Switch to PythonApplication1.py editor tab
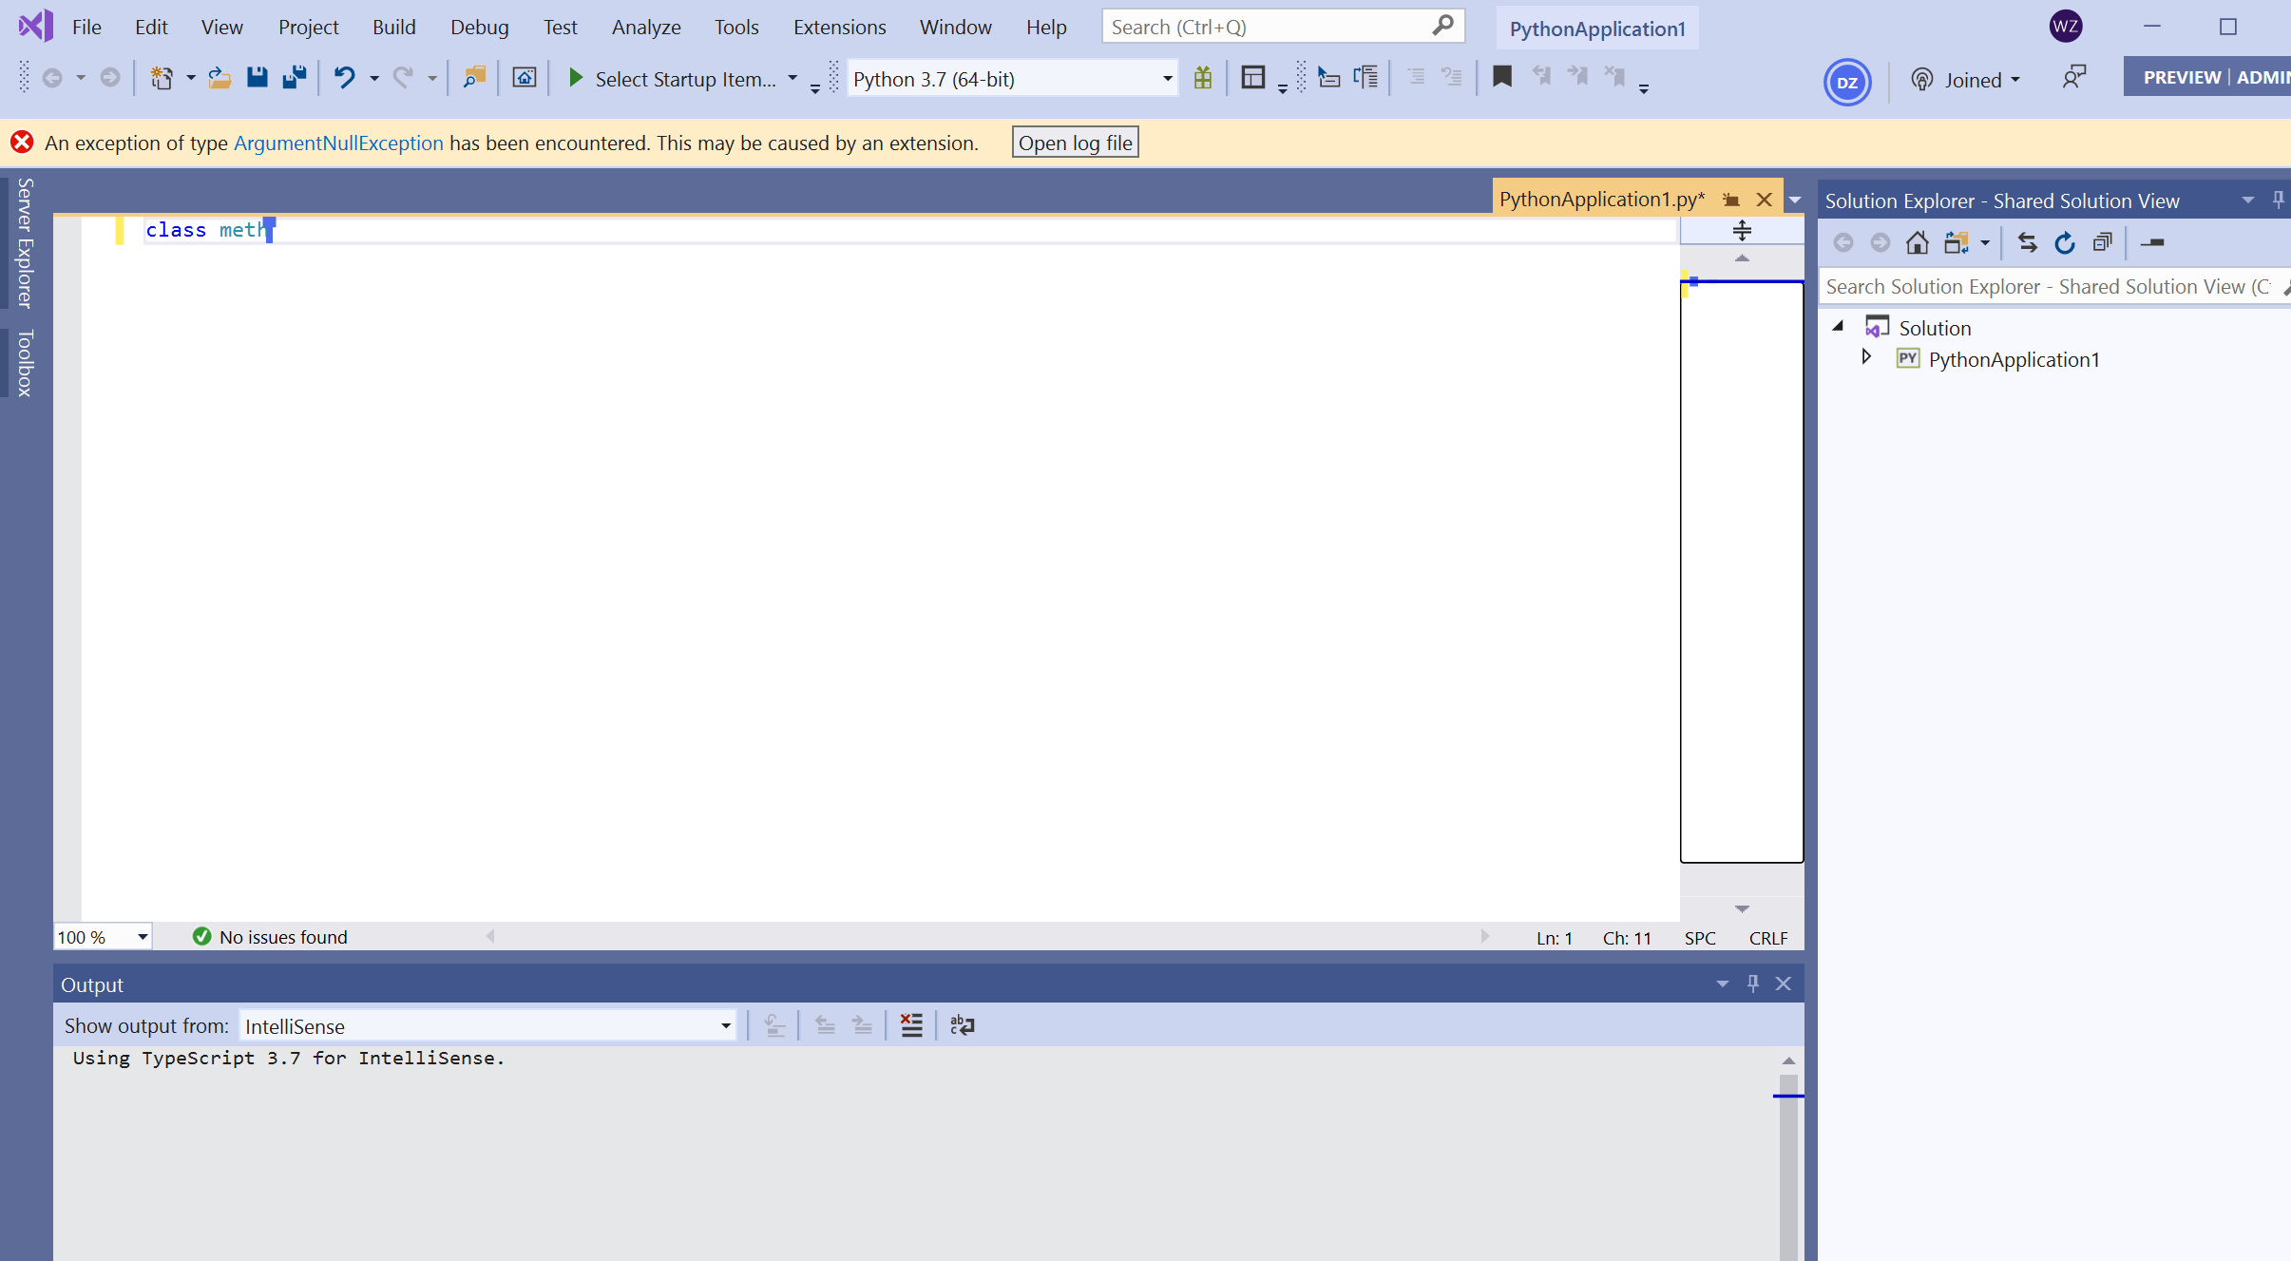 pyautogui.click(x=1602, y=200)
